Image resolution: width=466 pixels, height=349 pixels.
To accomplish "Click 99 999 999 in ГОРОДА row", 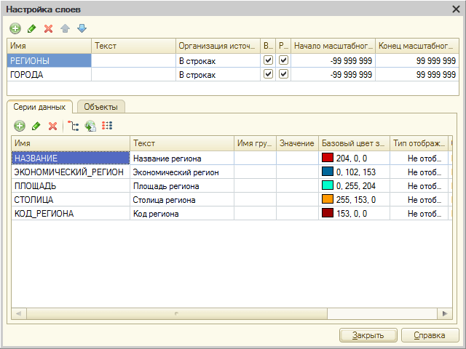I will [417, 74].
